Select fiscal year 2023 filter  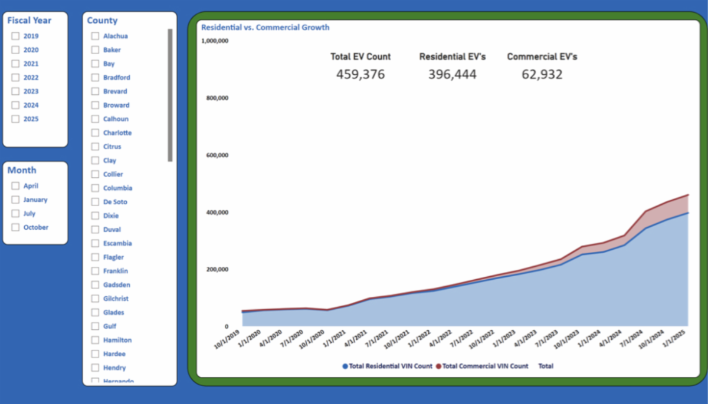15,91
